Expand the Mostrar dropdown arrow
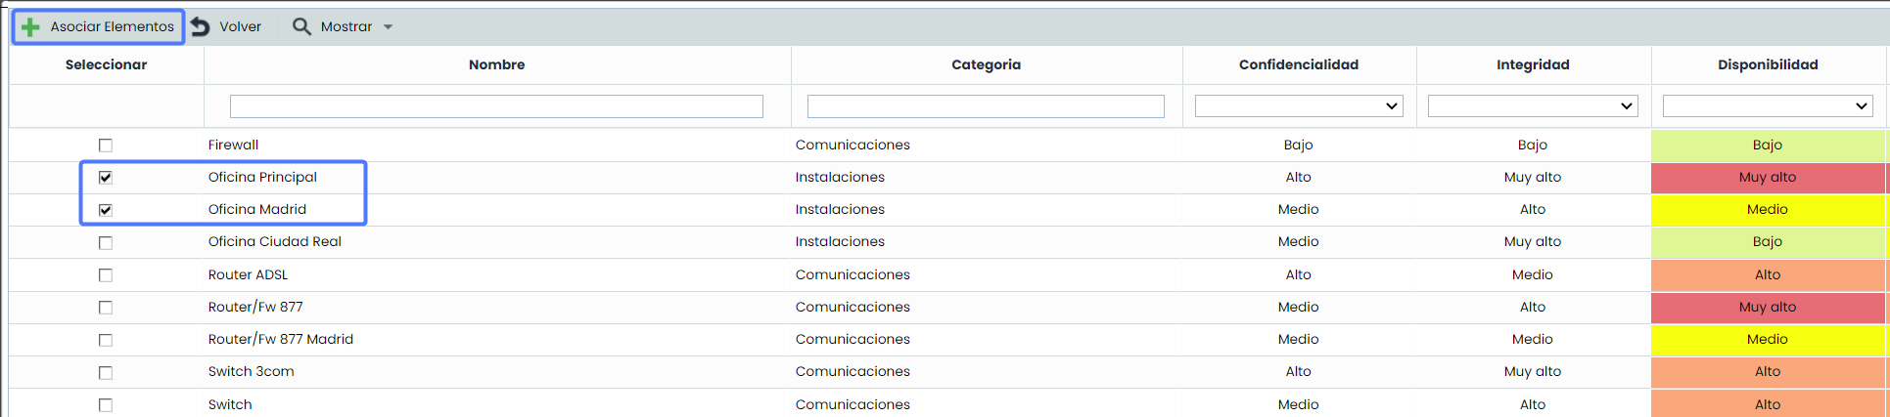Viewport: 1890px width, 417px height. (x=388, y=27)
